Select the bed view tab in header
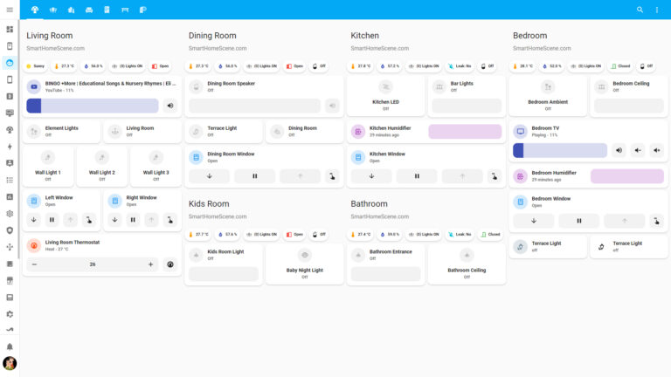 124,10
